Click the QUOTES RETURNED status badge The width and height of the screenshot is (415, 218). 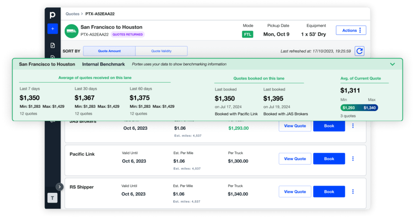(x=127, y=34)
